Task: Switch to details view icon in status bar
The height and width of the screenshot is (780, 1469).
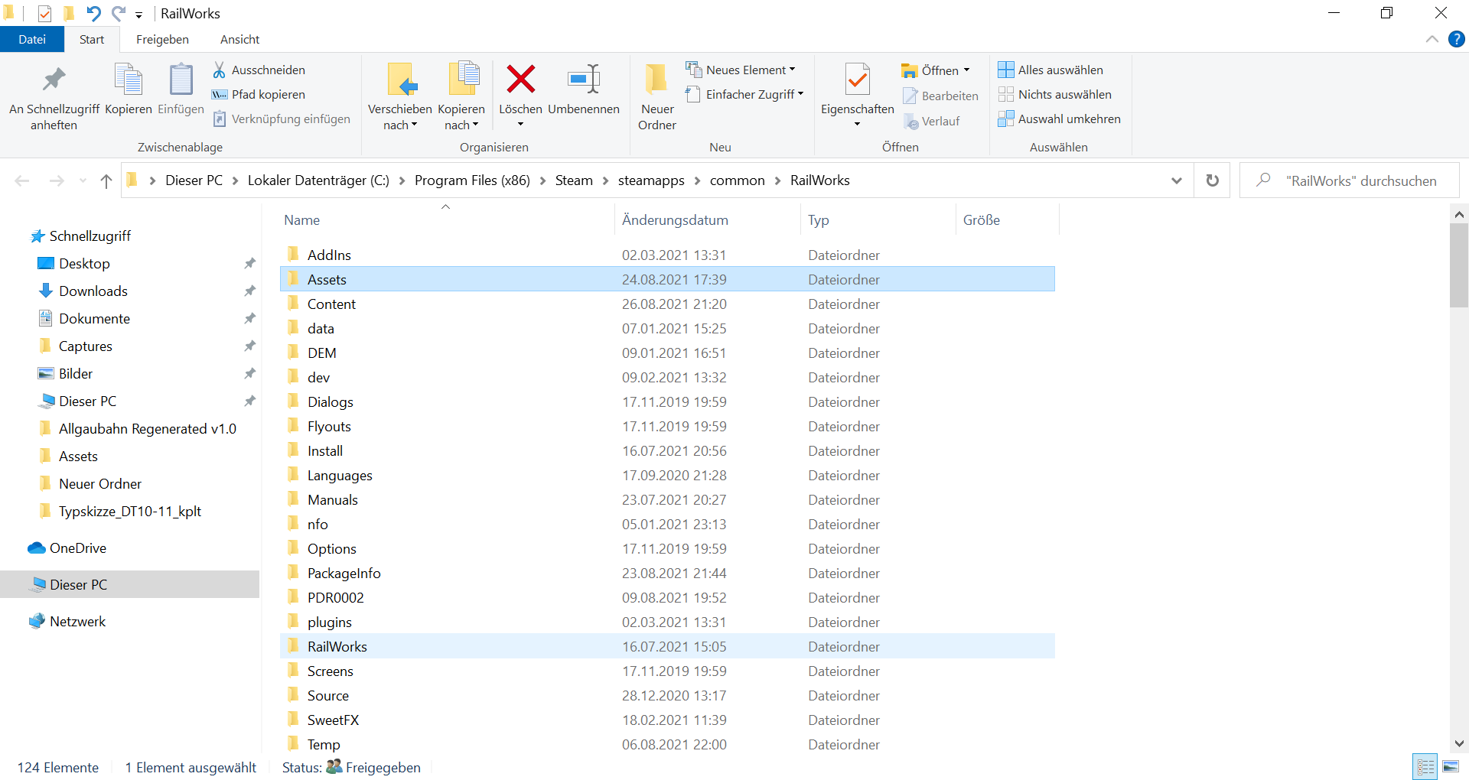Action: click(x=1426, y=766)
